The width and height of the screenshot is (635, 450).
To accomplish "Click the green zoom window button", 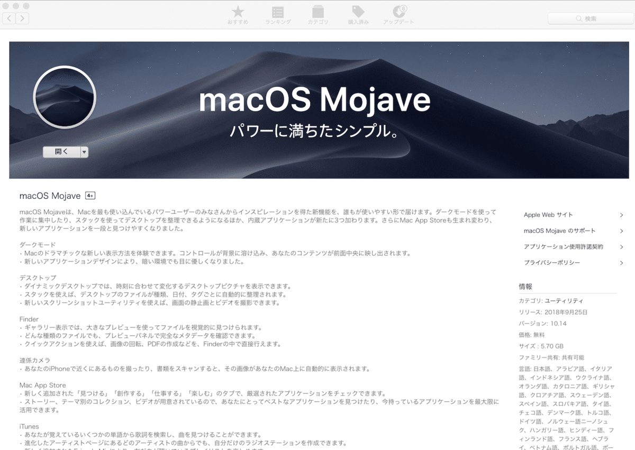I will (x=26, y=5).
